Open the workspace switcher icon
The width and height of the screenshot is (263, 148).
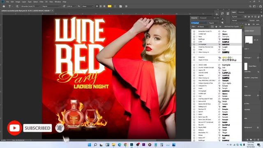tap(255, 6)
